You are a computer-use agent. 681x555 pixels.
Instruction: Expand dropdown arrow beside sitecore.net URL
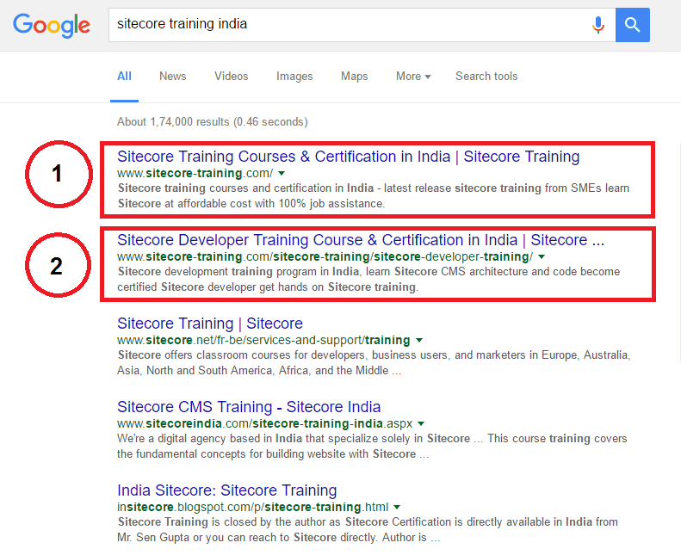419,340
